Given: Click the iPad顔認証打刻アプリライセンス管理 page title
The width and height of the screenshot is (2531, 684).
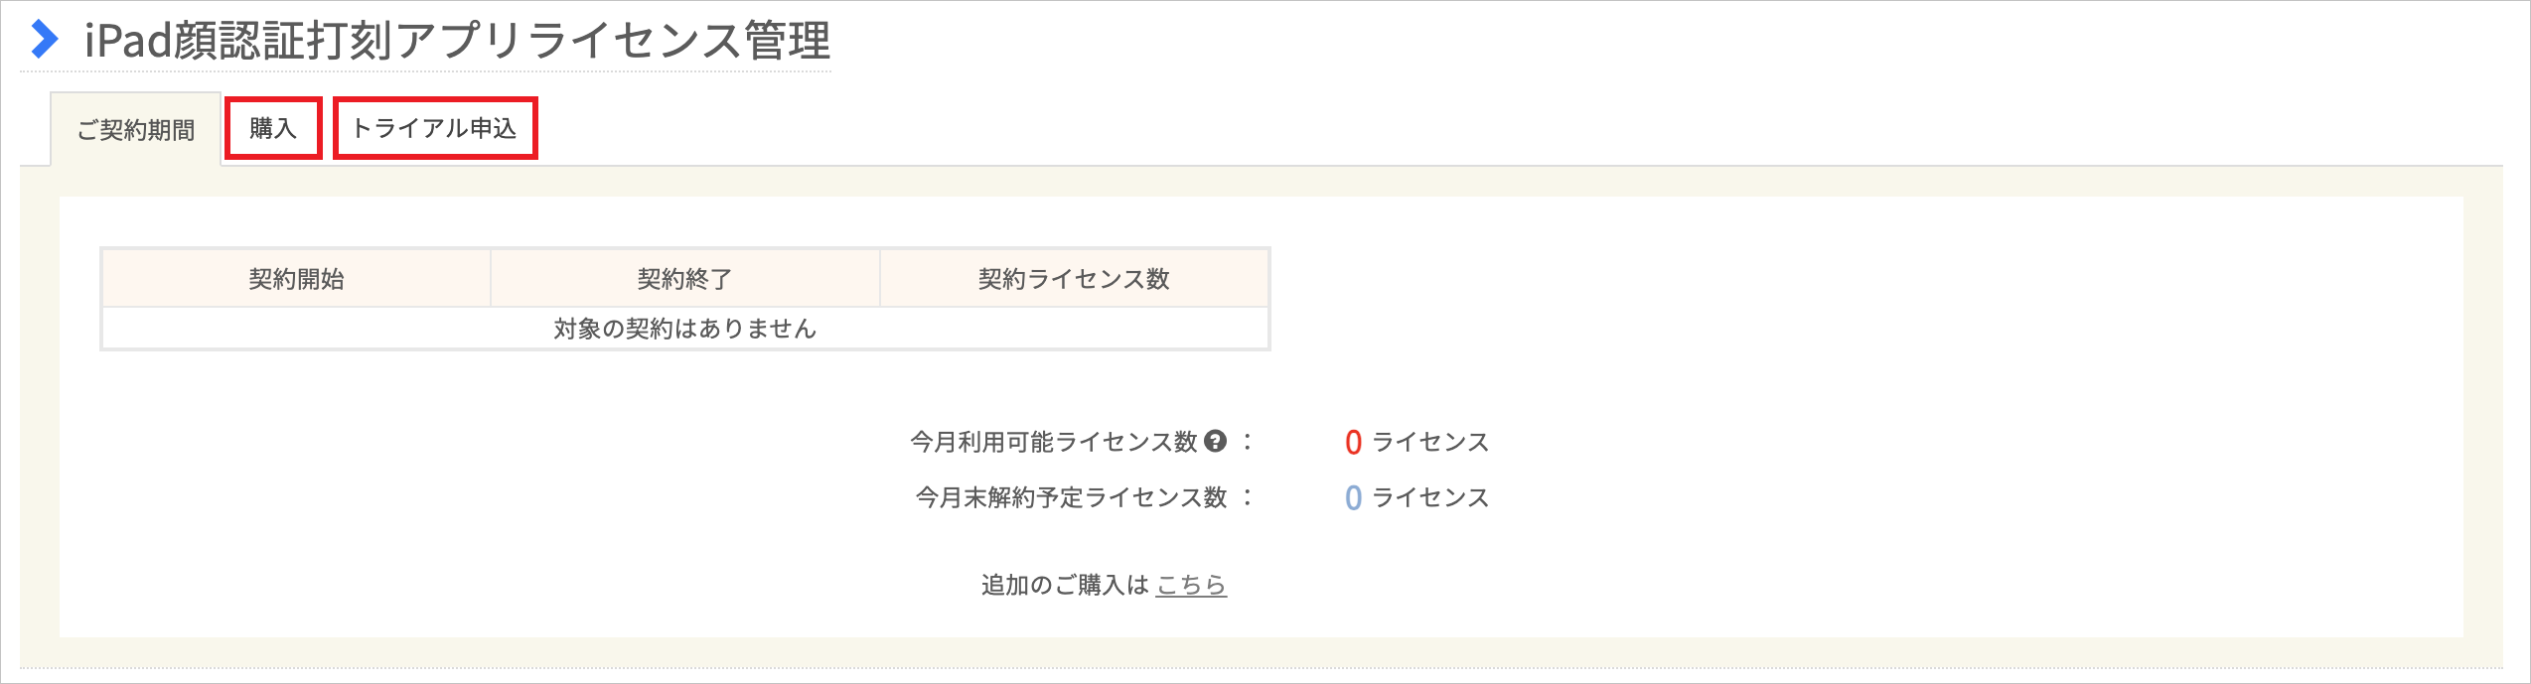Looking at the screenshot, I should pos(457,41).
